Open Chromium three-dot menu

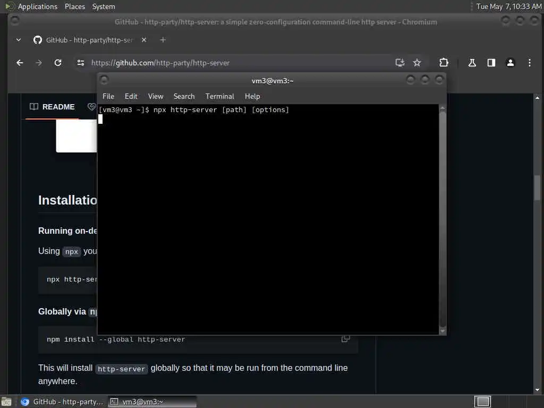click(530, 63)
